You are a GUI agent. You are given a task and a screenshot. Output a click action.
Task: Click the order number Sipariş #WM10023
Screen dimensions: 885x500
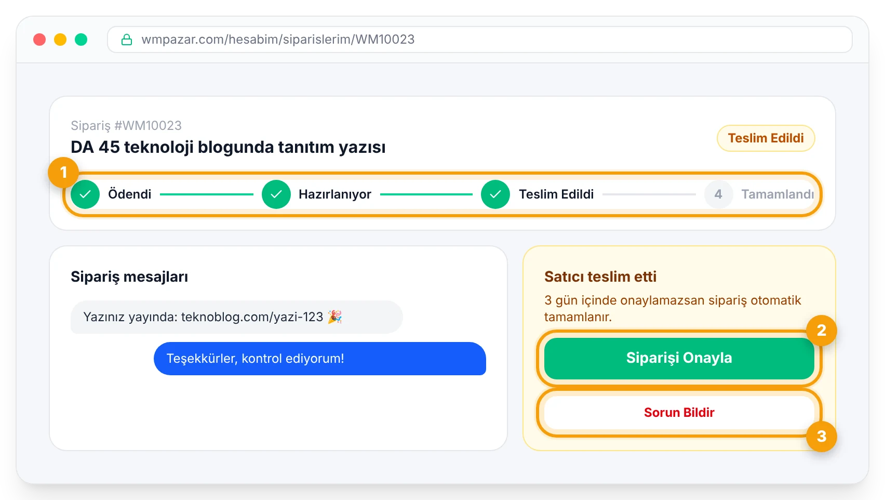click(x=126, y=126)
